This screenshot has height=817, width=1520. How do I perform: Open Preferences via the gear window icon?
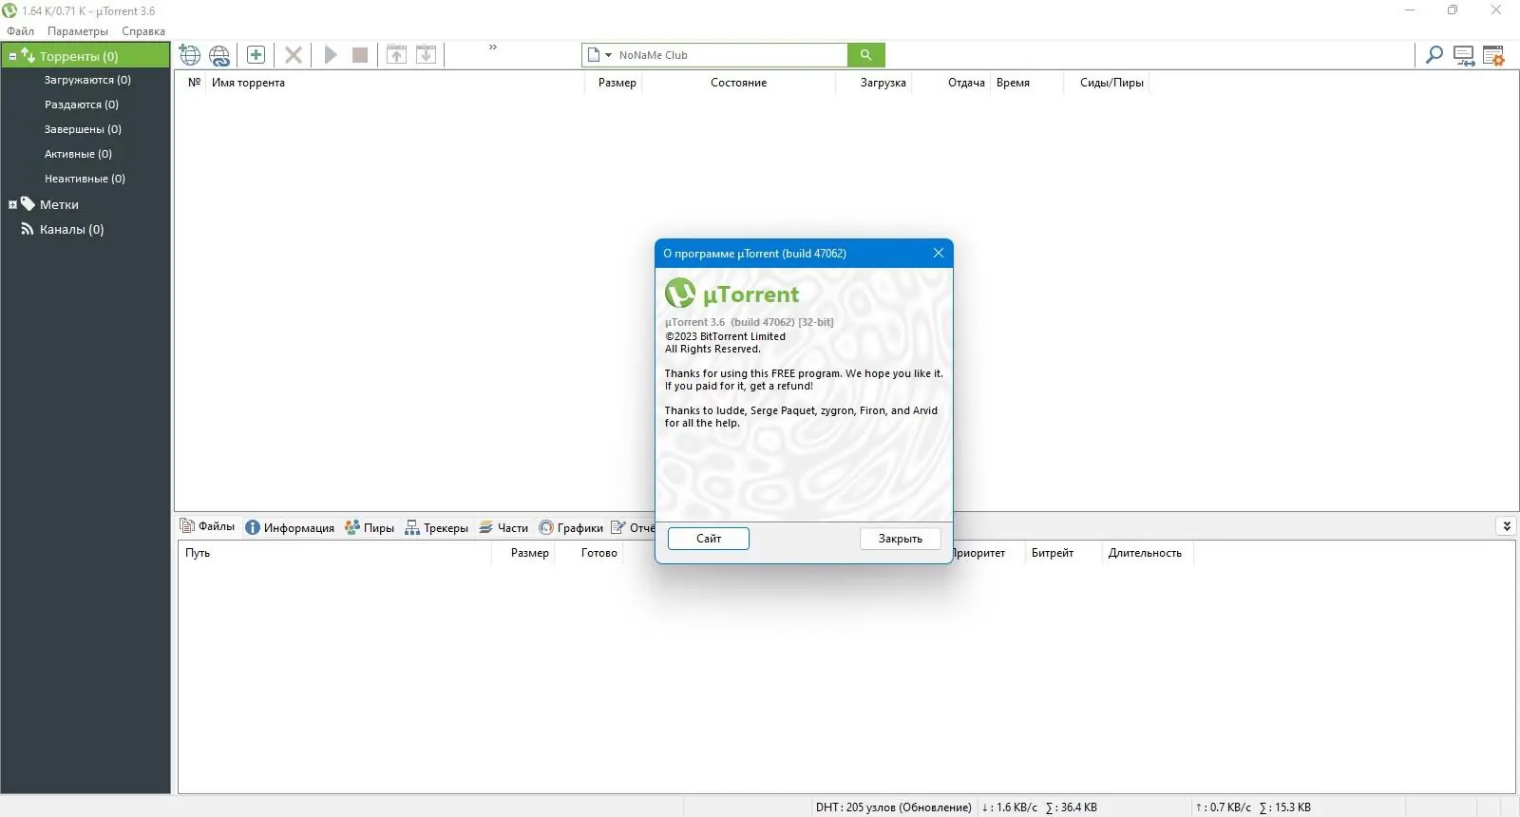pyautogui.click(x=1493, y=56)
